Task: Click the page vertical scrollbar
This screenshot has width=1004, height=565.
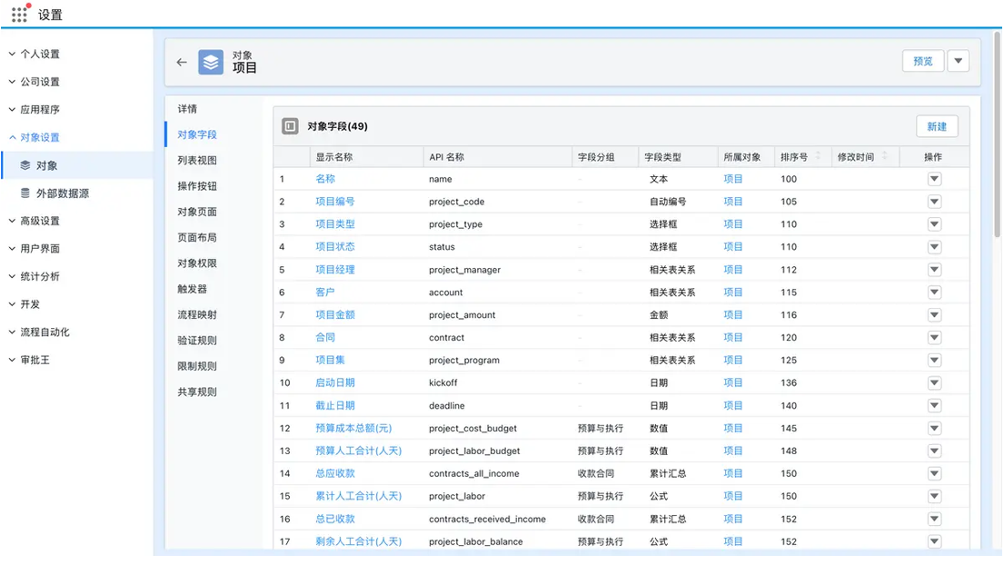Action: (x=998, y=136)
